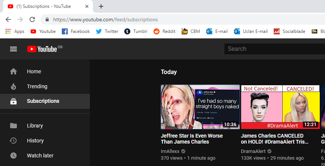Open title 'James Charles CANCELED on HOLD!'
Screen dimensions: 325x166
[x=274, y=139]
